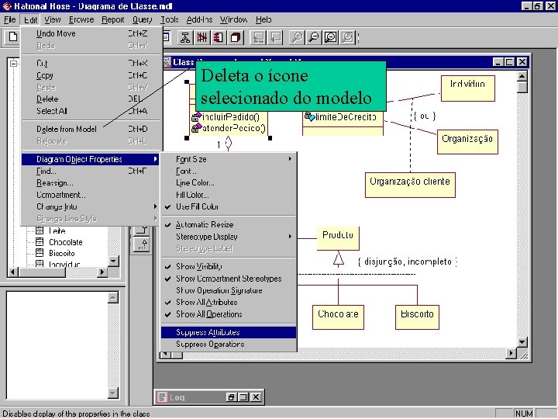Click the incluirPedido() operation icon
The width and height of the screenshot is (558, 419).
pyautogui.click(x=196, y=116)
